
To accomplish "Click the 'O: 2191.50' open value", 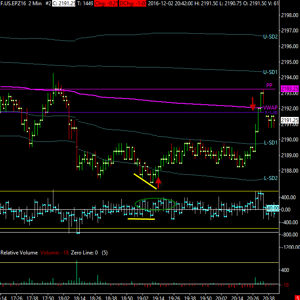I will coord(254,3).
